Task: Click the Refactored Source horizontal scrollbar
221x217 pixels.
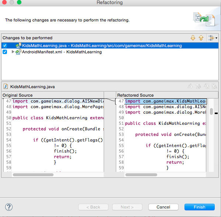Action: coord(141,175)
